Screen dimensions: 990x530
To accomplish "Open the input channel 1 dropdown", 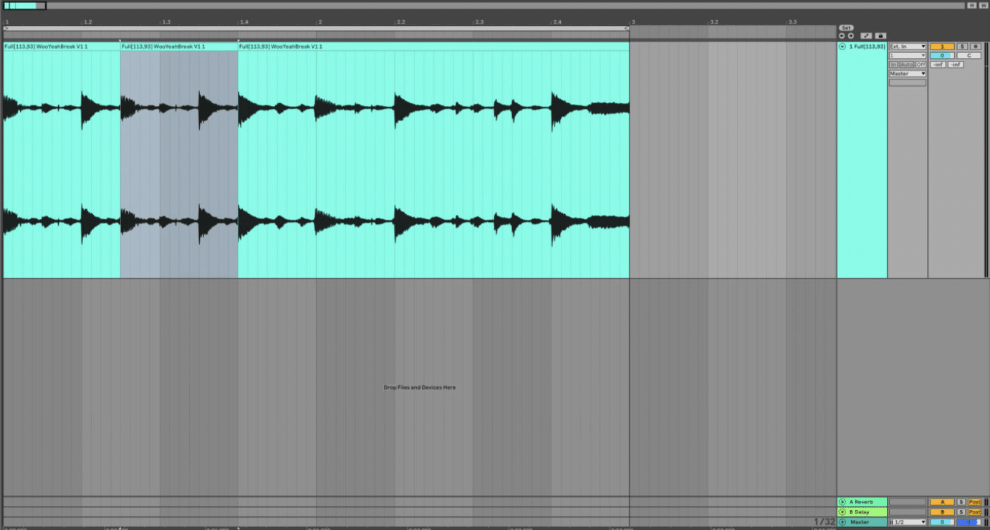I will pyautogui.click(x=908, y=55).
